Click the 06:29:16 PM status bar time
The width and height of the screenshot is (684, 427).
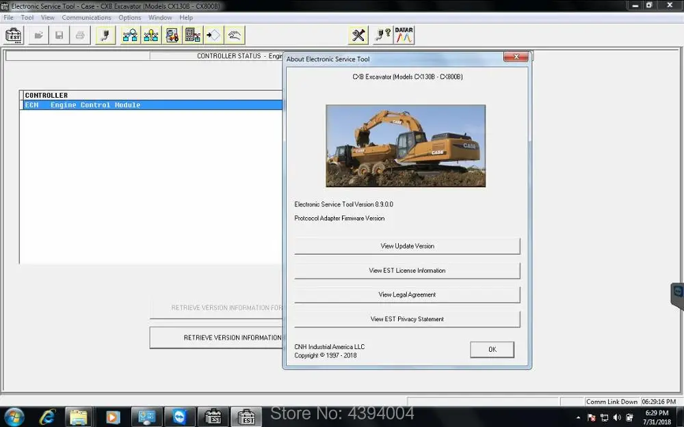[659, 402]
